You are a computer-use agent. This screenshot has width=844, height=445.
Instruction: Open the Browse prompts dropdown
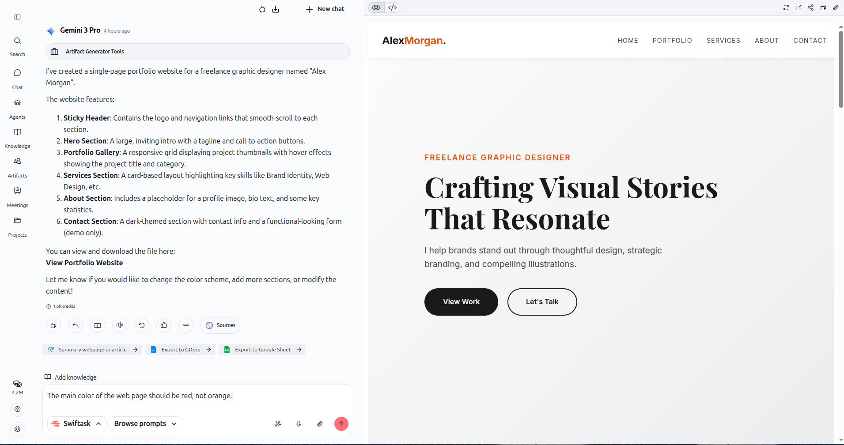(x=145, y=424)
